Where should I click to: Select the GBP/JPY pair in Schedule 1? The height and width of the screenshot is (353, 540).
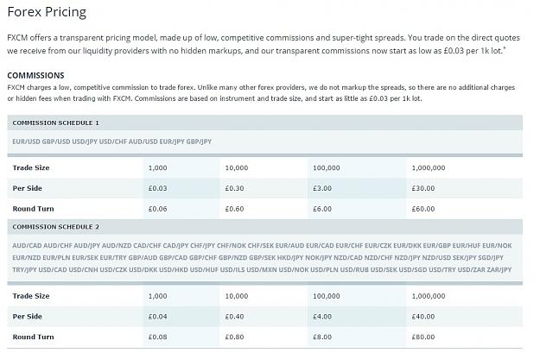(199, 142)
